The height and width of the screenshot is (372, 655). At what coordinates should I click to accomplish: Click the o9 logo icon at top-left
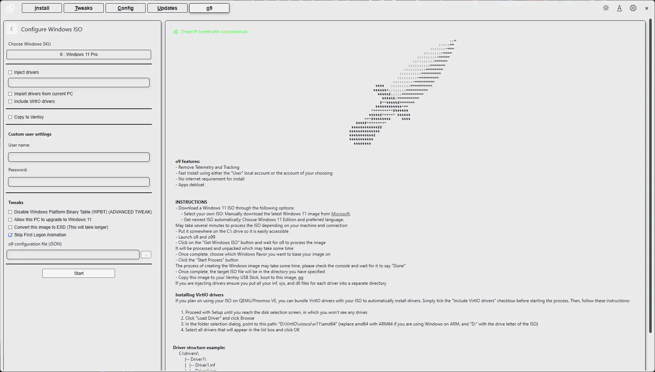(10, 8)
